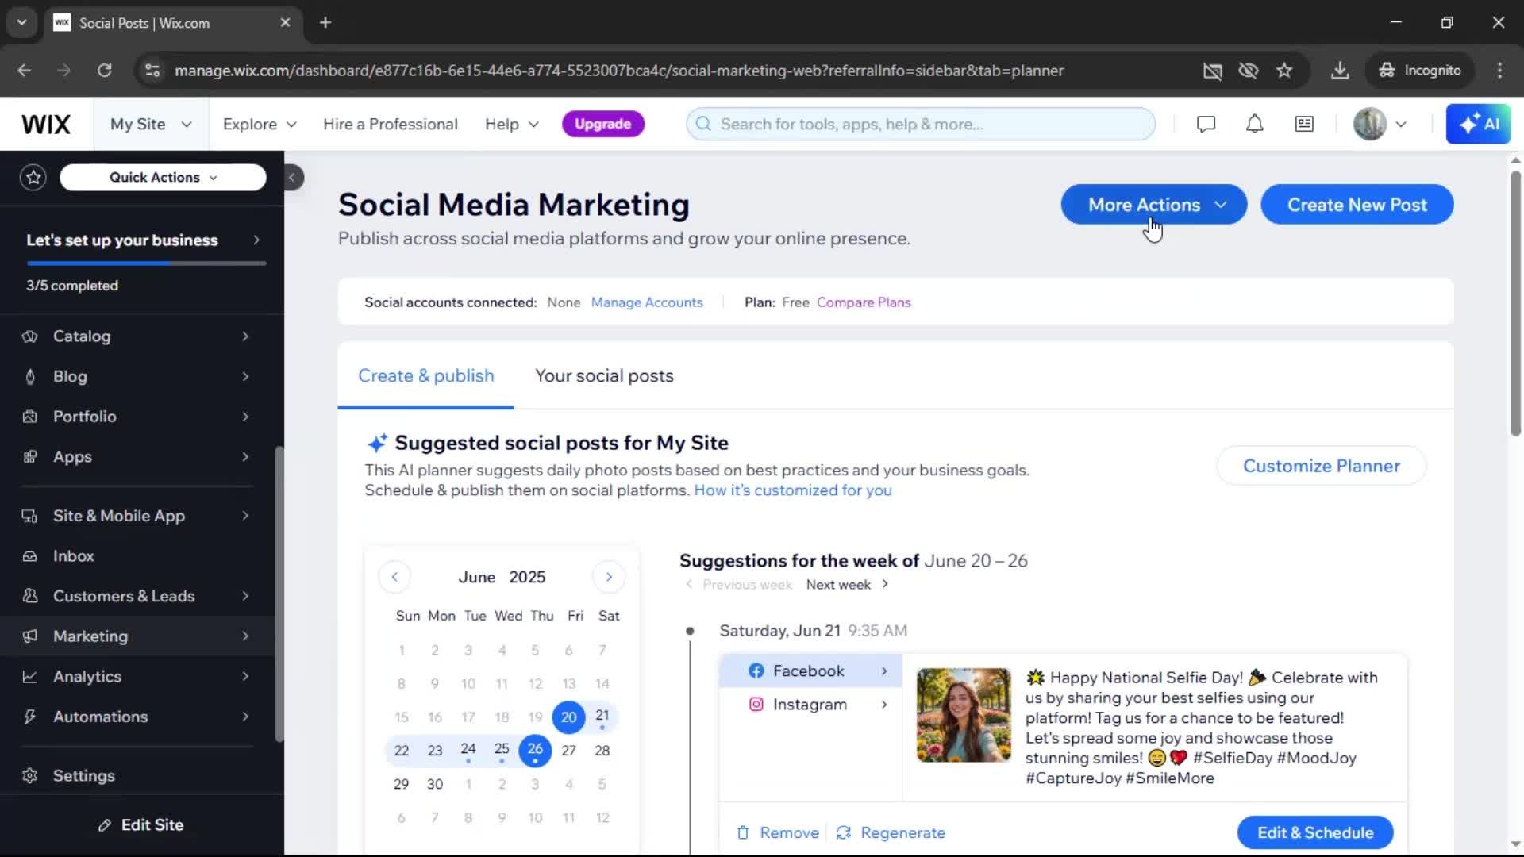This screenshot has height=857, width=1524.
Task: Open the Manage Accounts link
Action: point(647,302)
